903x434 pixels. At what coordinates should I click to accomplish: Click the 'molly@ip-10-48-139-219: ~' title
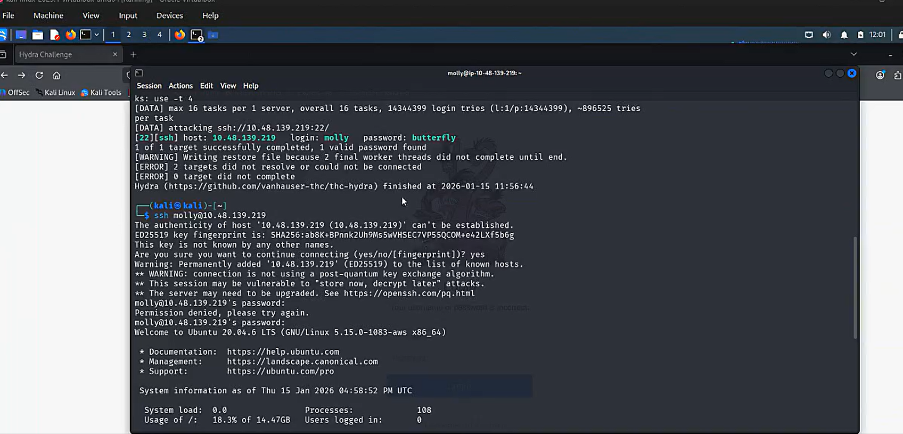(x=485, y=73)
